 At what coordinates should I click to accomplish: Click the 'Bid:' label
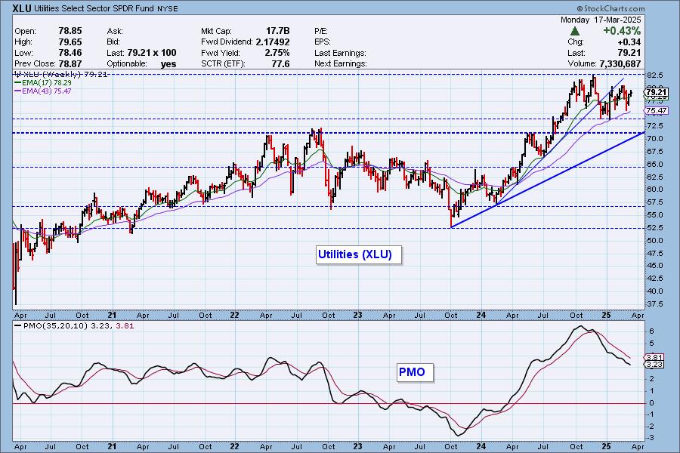[113, 42]
